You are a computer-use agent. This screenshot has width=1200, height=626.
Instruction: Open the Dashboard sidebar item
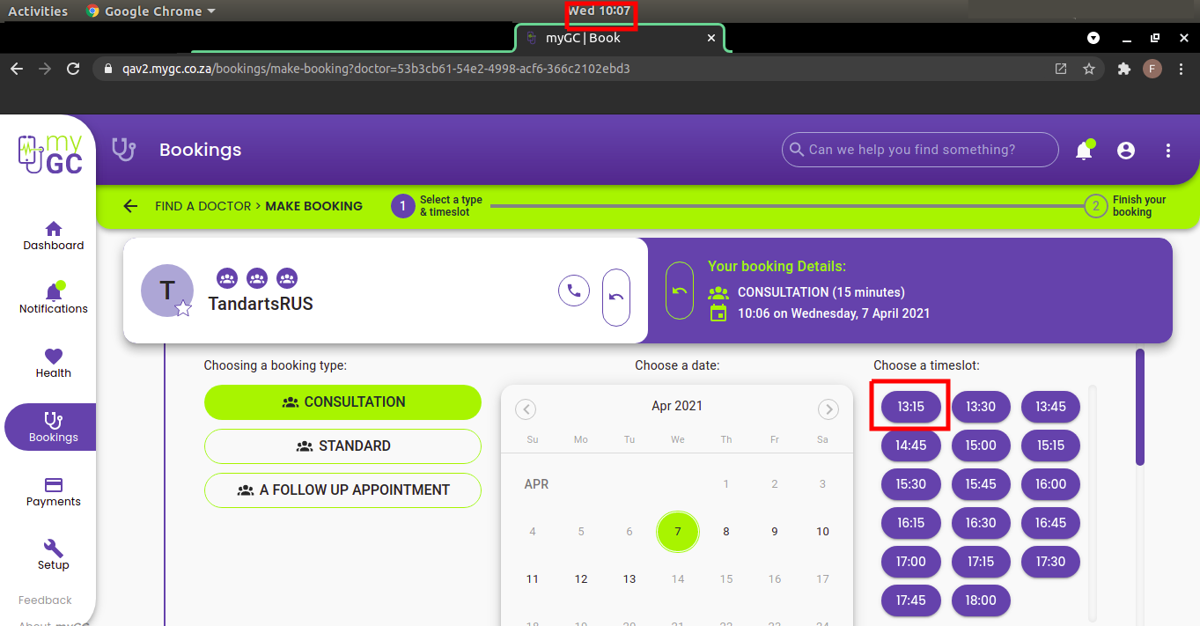click(x=54, y=236)
